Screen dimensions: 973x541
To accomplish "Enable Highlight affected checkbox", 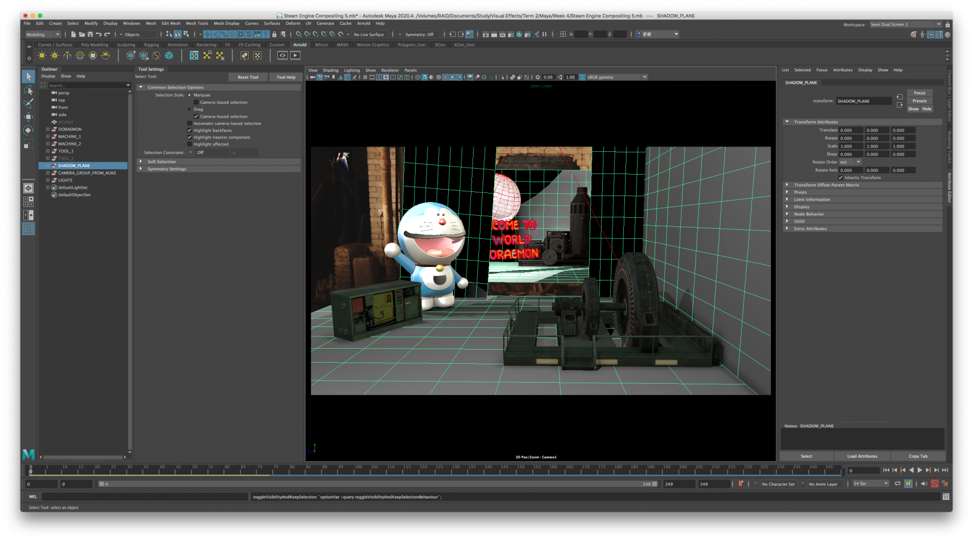I will 189,144.
